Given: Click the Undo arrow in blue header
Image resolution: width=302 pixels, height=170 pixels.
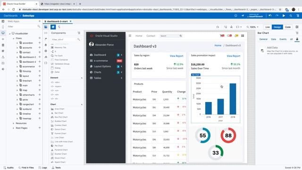Looking at the screenshot, I should (270, 16).
